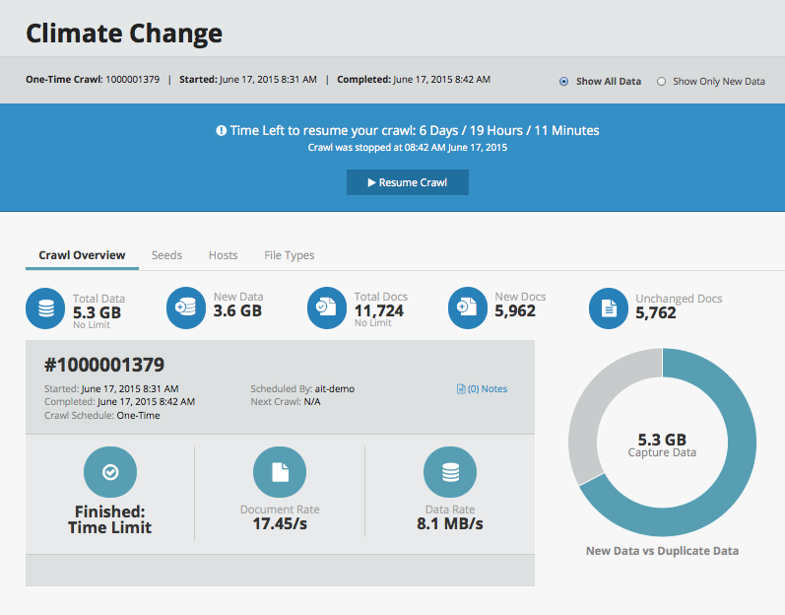Open the Hosts tab
The height and width of the screenshot is (615, 785).
click(x=223, y=255)
